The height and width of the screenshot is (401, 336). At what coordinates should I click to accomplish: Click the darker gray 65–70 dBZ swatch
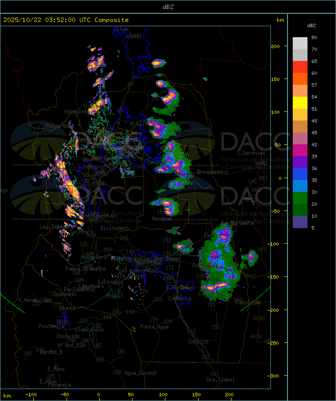(300, 55)
